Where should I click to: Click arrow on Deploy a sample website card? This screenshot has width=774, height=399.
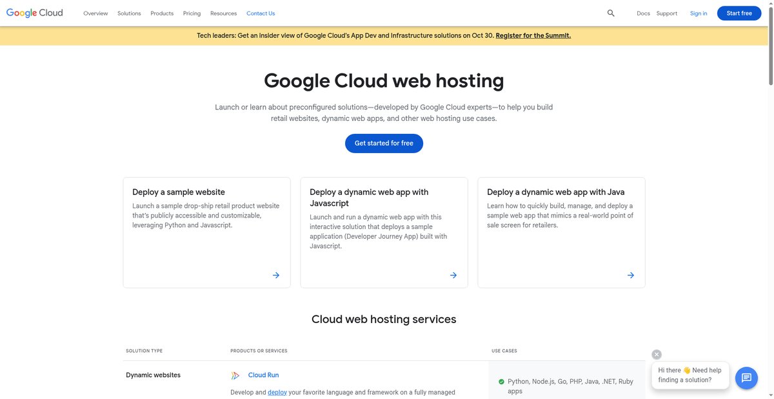[x=276, y=275]
